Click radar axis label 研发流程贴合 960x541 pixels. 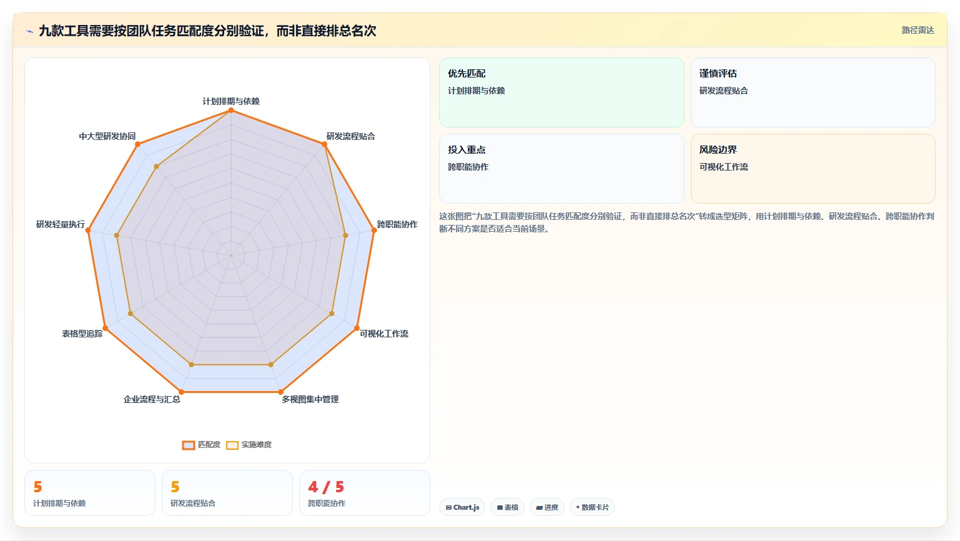click(x=351, y=136)
